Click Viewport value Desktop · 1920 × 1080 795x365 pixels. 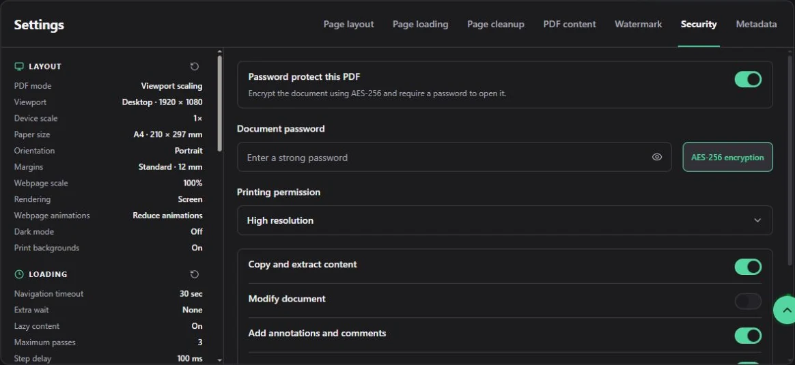[163, 102]
